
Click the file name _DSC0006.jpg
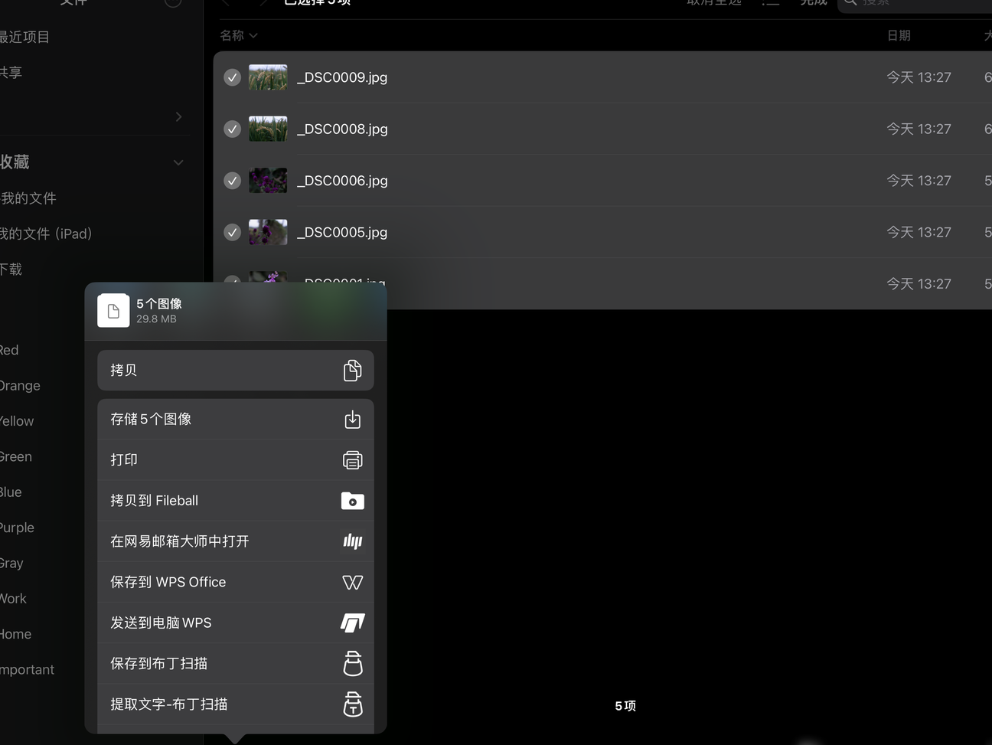[x=342, y=181]
